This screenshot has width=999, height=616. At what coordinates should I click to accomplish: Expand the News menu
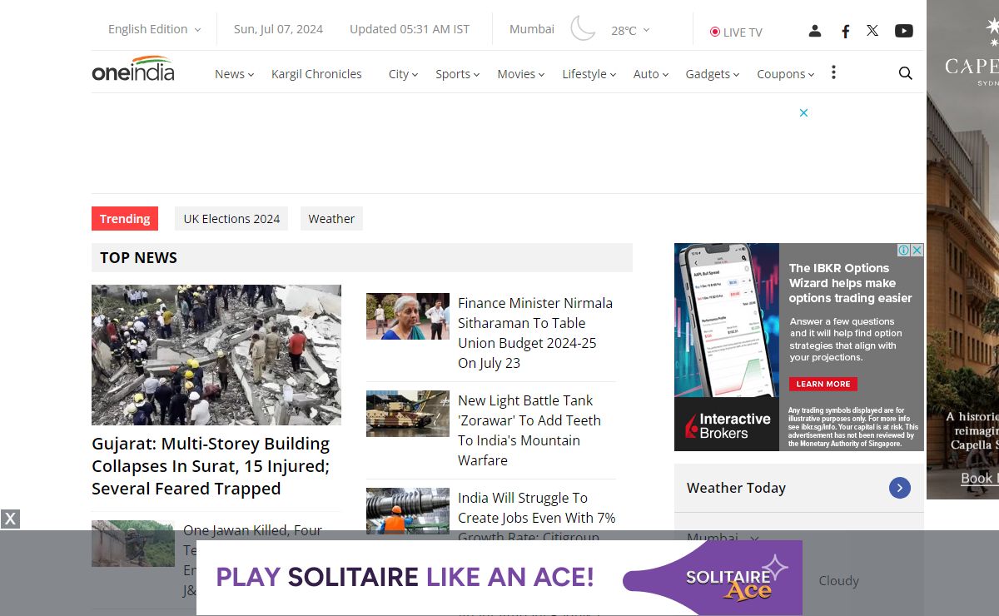coord(234,73)
